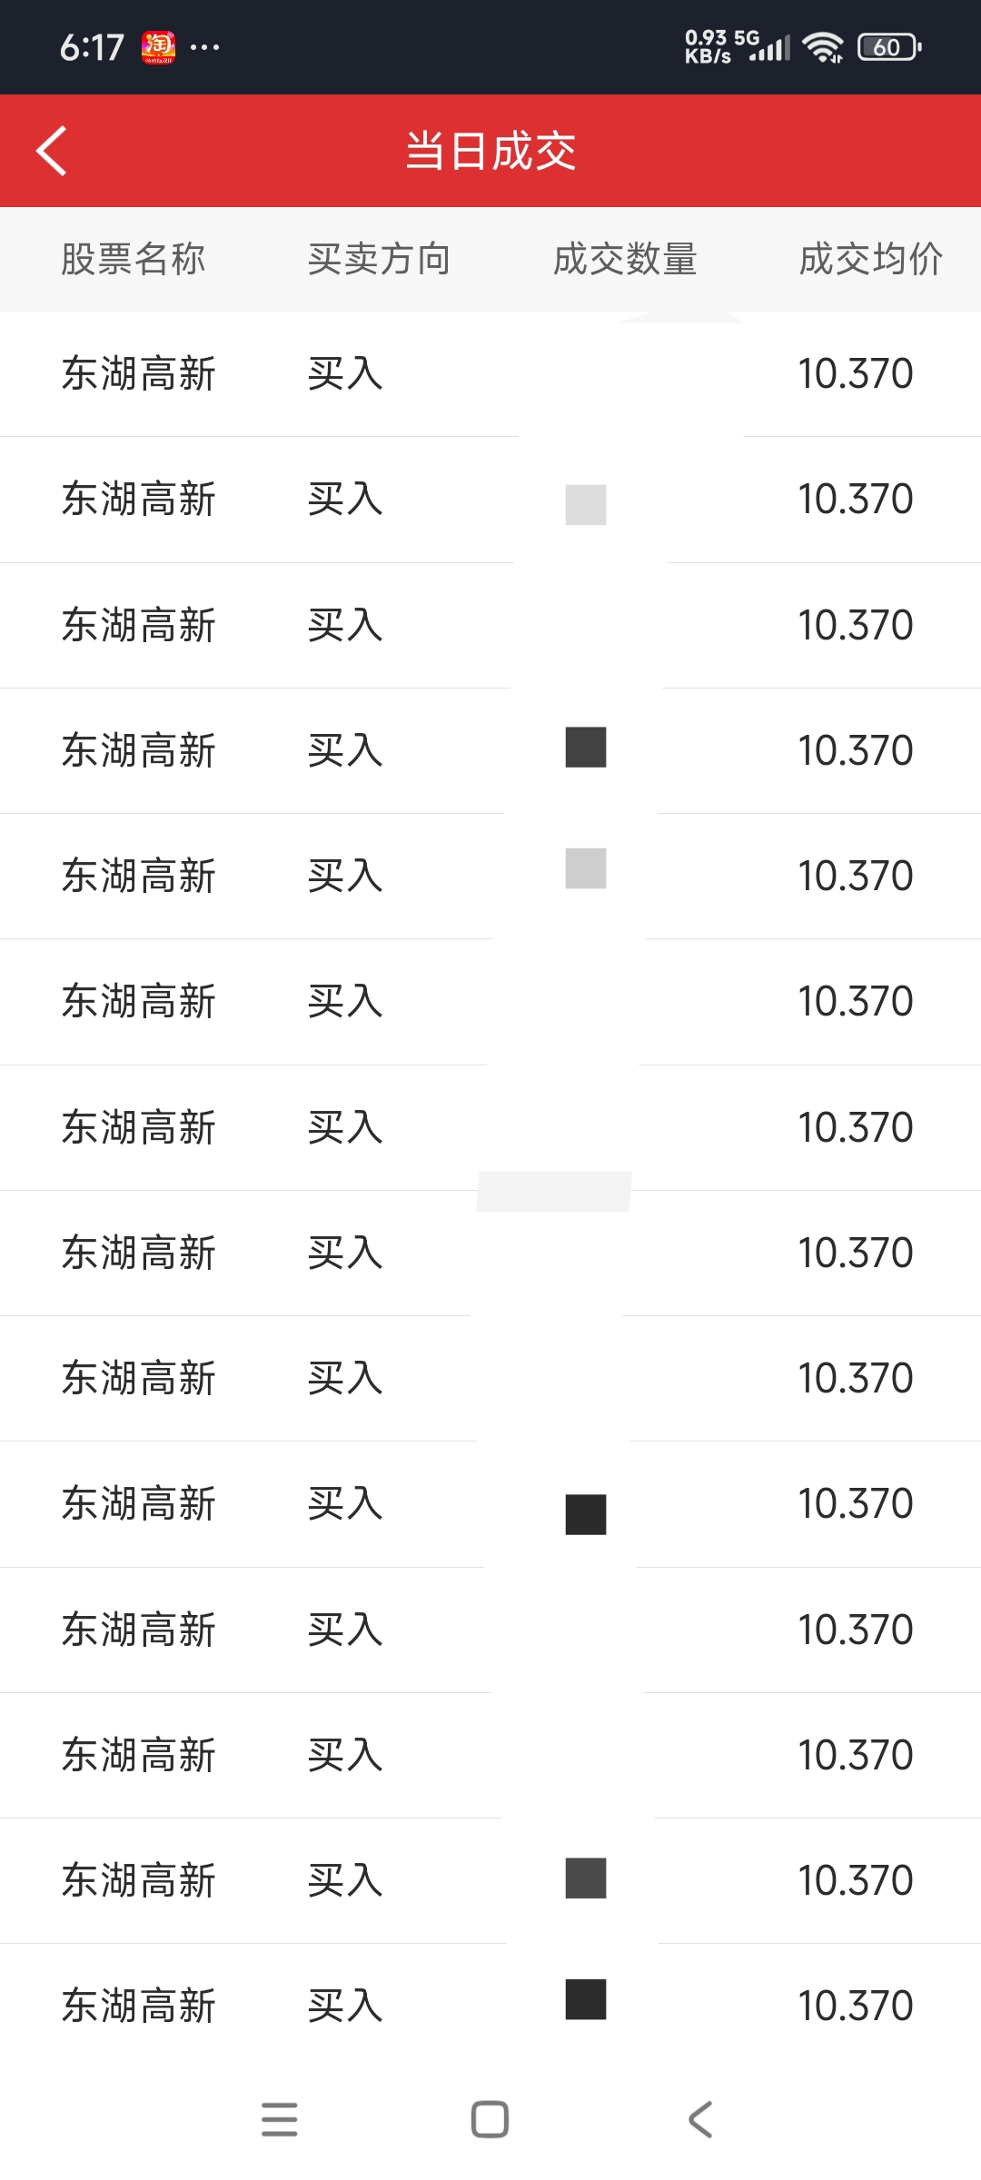
Task: Tap the Wi-Fi status icon
Action: point(823,47)
